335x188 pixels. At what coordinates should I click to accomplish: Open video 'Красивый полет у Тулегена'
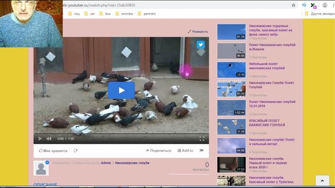coord(271,180)
